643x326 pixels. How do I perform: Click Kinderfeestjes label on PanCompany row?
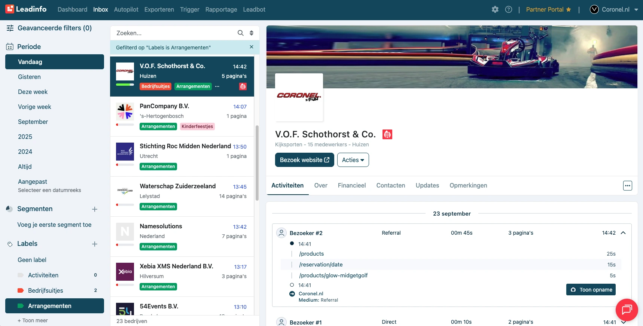click(x=197, y=127)
